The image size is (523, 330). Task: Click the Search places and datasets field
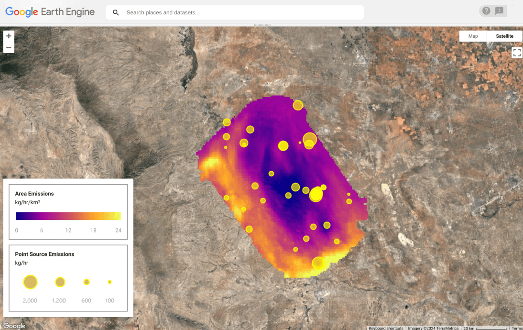click(234, 12)
